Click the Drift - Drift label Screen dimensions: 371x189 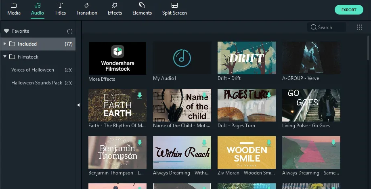229,78
